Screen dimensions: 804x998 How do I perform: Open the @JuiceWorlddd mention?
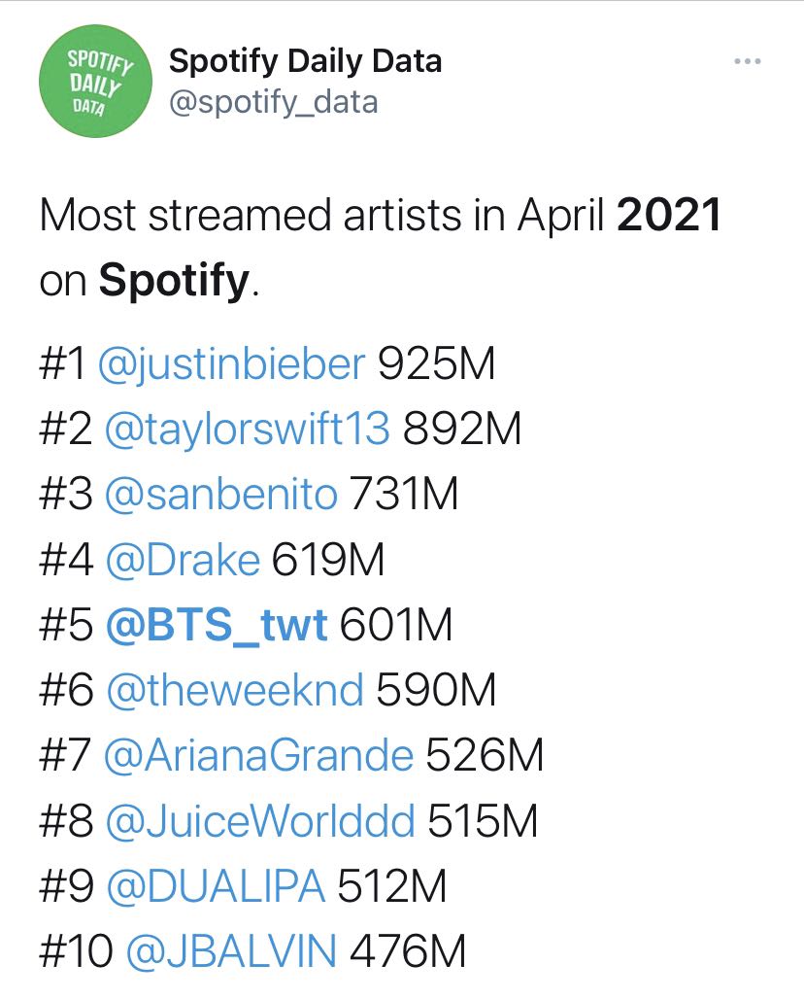(x=260, y=821)
